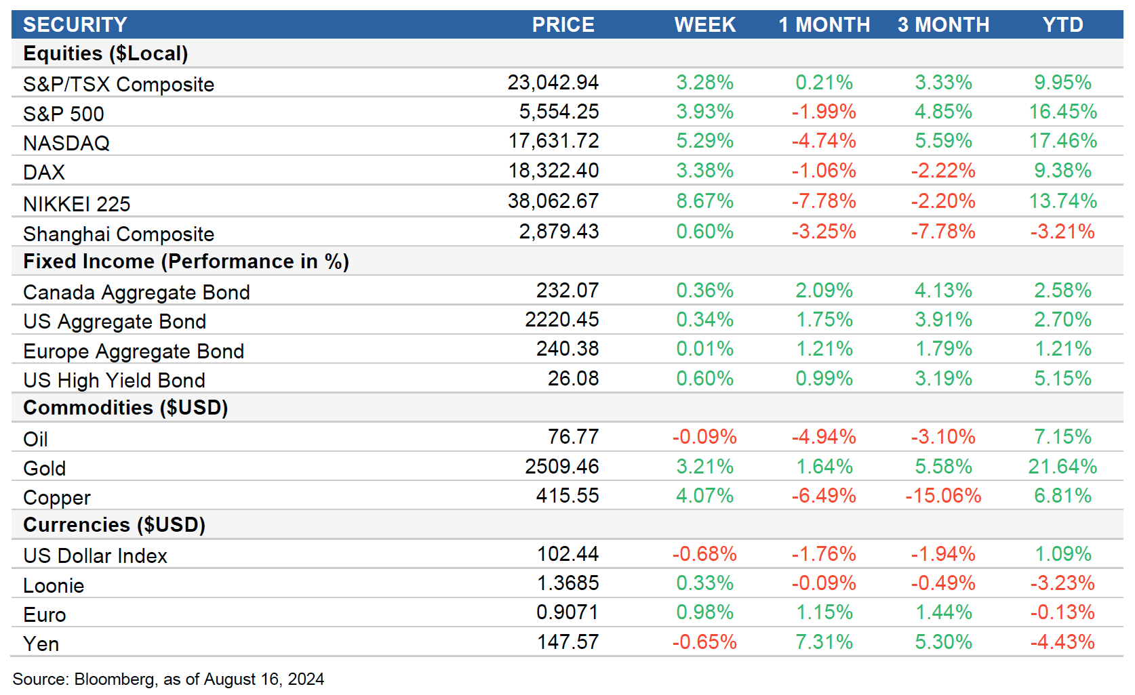Click US Dollar Index week value -0.68%
The height and width of the screenshot is (695, 1135).
point(704,554)
